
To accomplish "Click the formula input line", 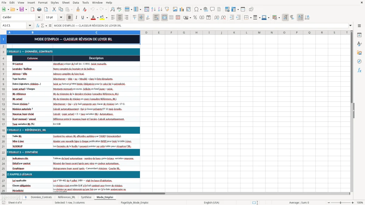I will [200, 26].
